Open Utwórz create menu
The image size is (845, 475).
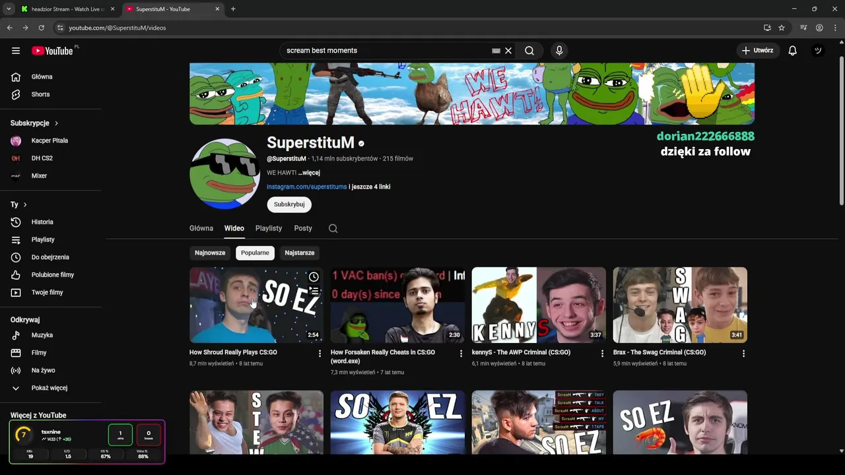pyautogui.click(x=757, y=51)
